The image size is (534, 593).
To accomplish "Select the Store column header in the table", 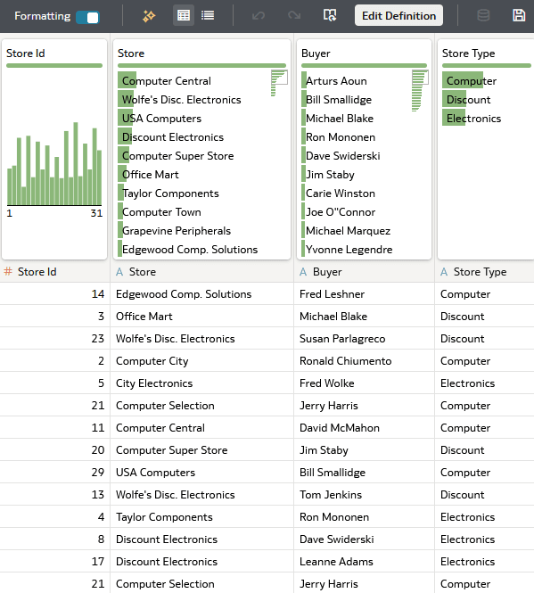I will tap(202, 272).
